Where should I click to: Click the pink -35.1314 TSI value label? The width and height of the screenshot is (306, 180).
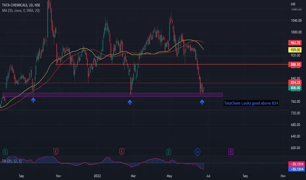[296, 164]
